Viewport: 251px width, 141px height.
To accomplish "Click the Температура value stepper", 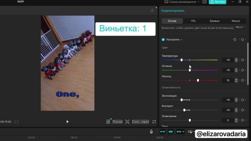I will point(236,60).
